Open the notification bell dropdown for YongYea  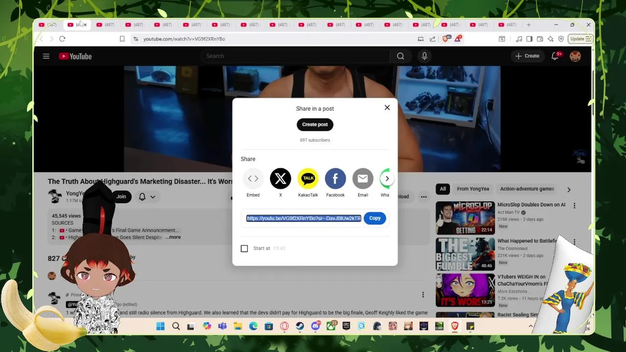point(147,197)
